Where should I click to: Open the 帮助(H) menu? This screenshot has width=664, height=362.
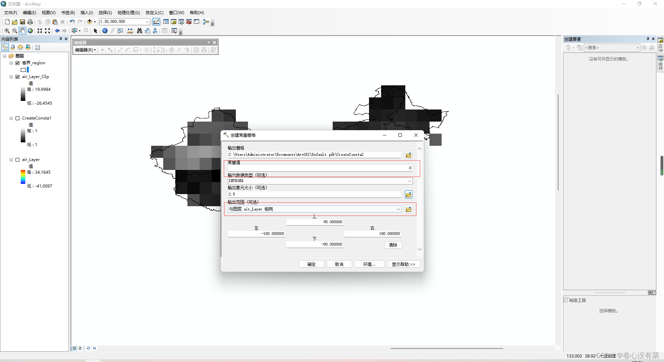click(x=197, y=13)
